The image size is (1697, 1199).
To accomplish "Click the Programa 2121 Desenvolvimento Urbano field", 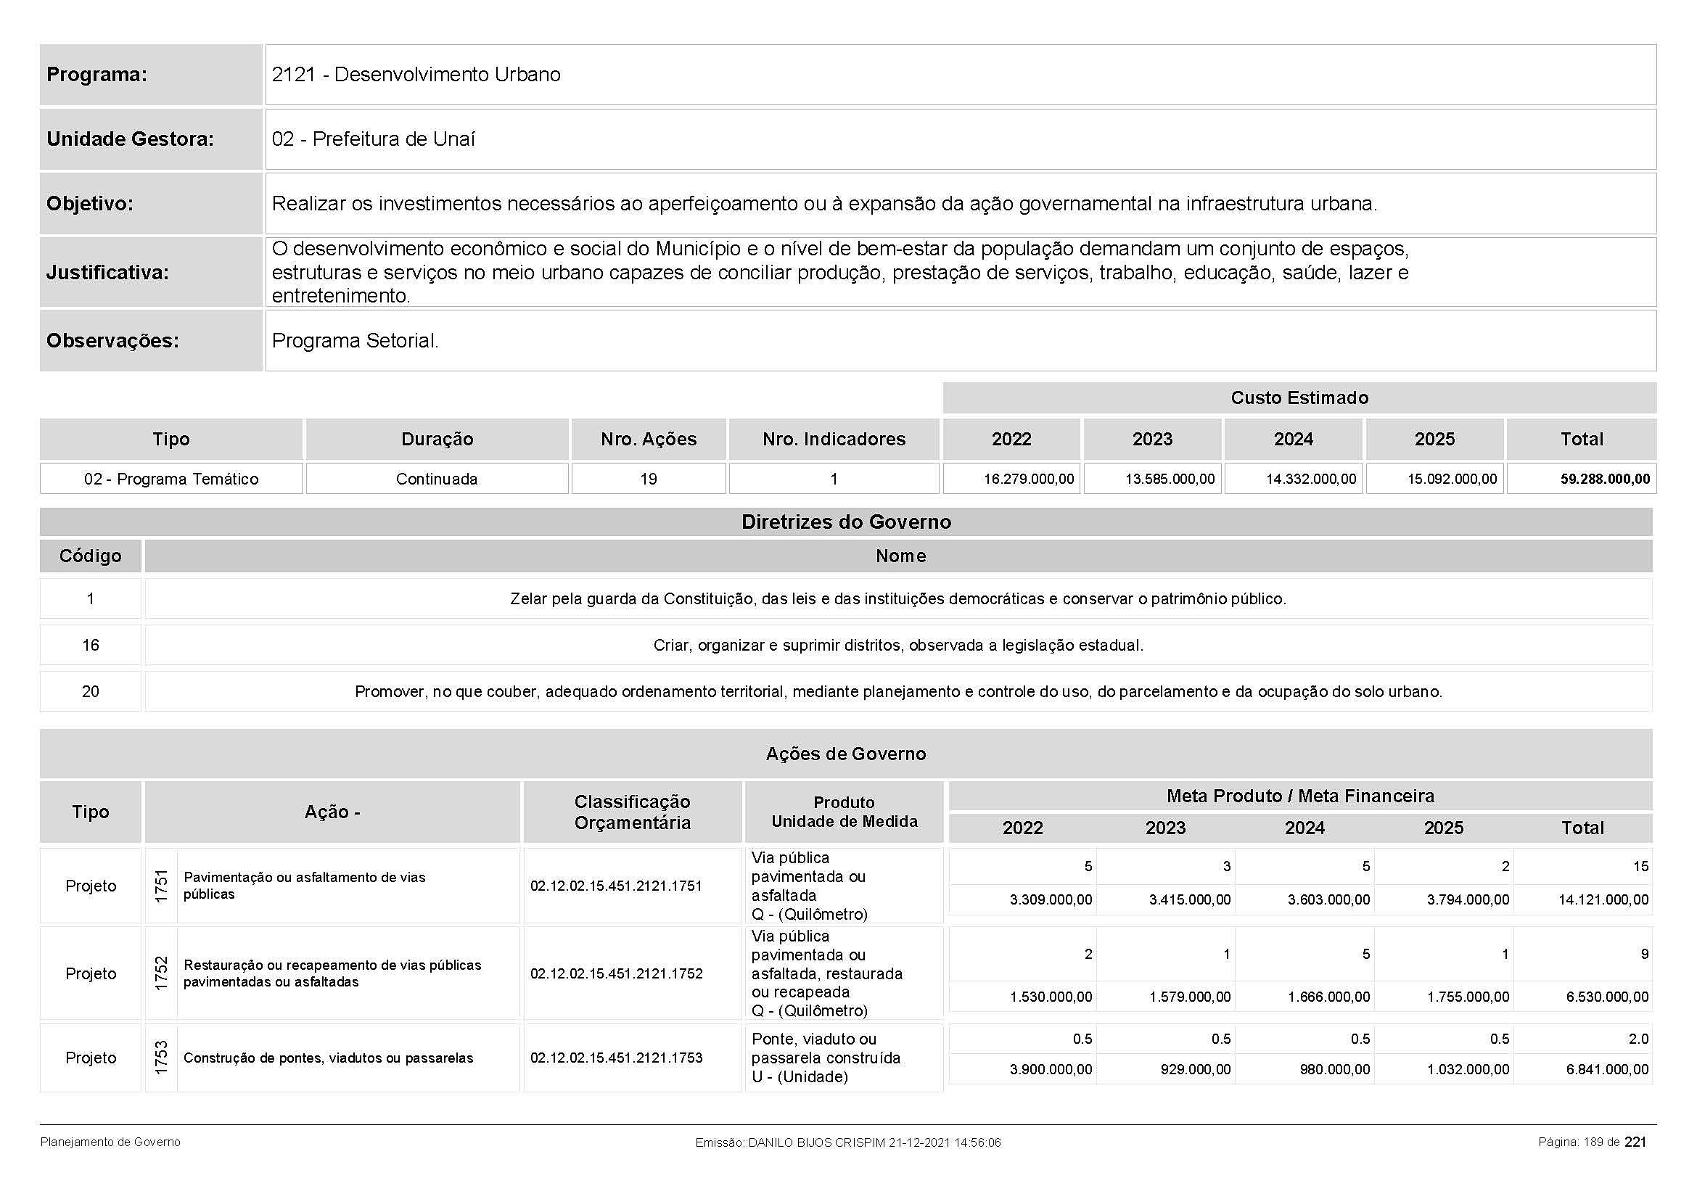I will [416, 75].
